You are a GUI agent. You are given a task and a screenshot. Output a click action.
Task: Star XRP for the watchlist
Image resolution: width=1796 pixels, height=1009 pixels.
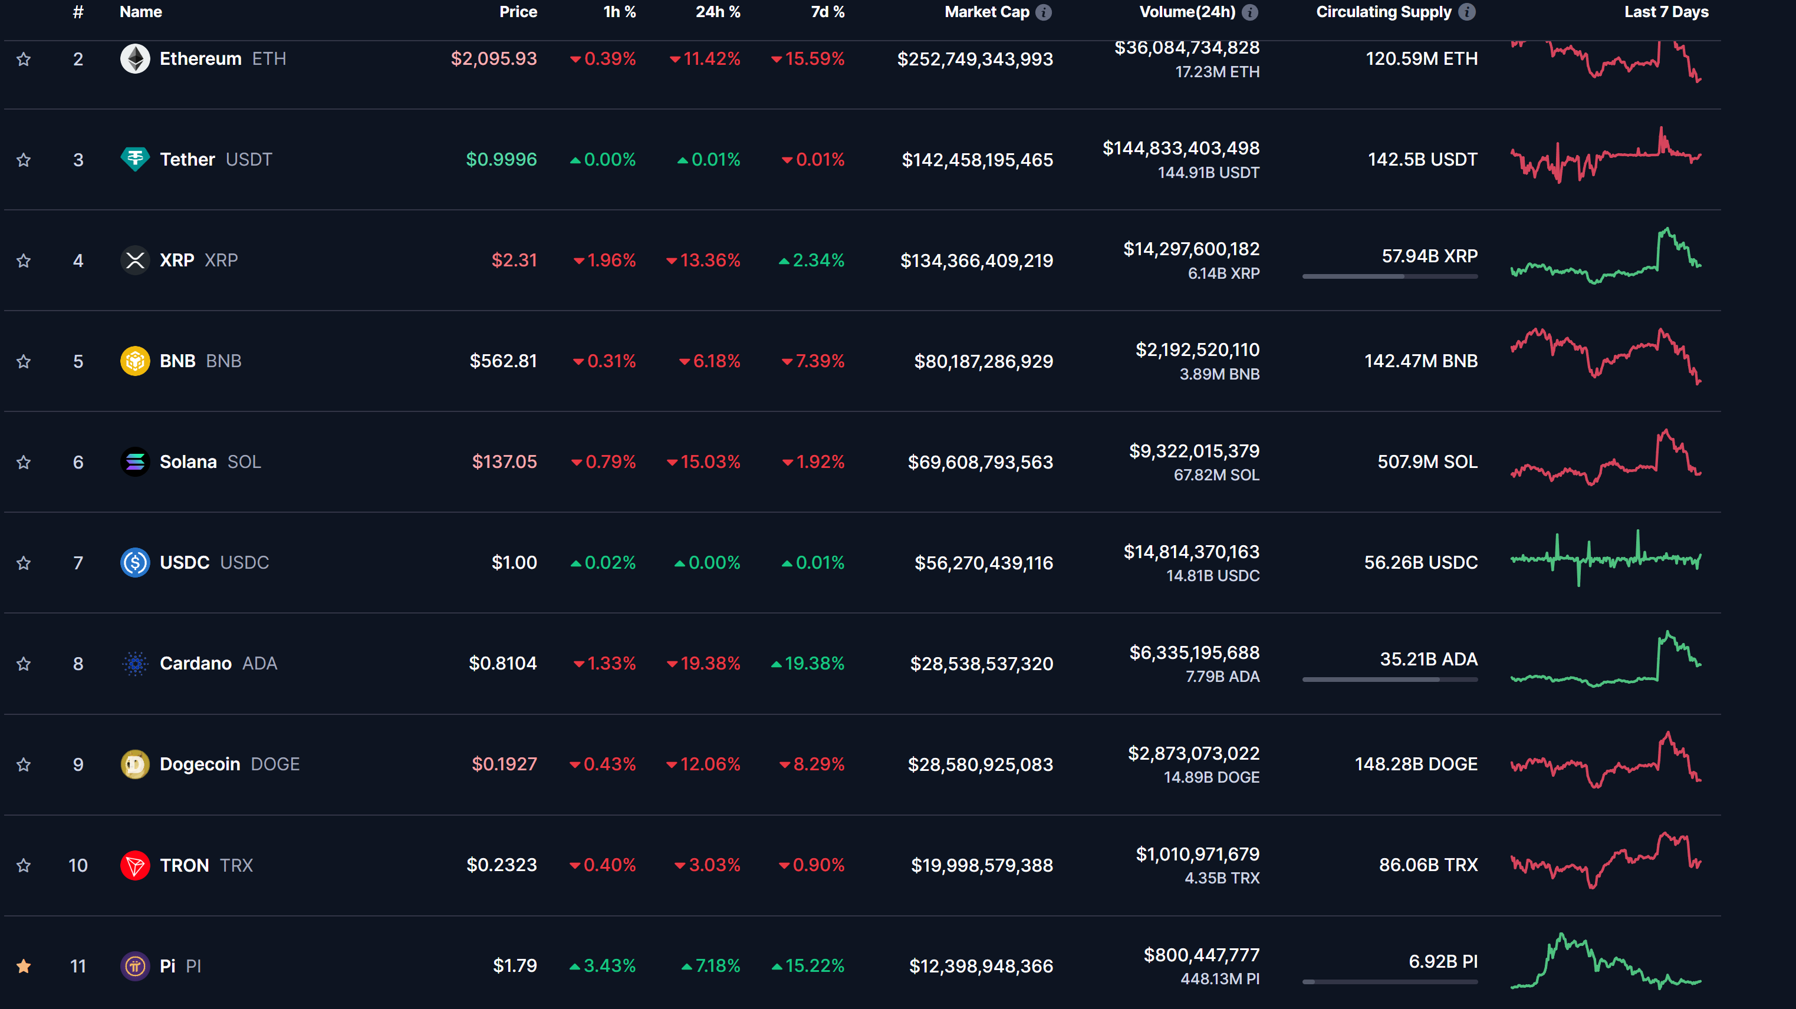pos(24,261)
